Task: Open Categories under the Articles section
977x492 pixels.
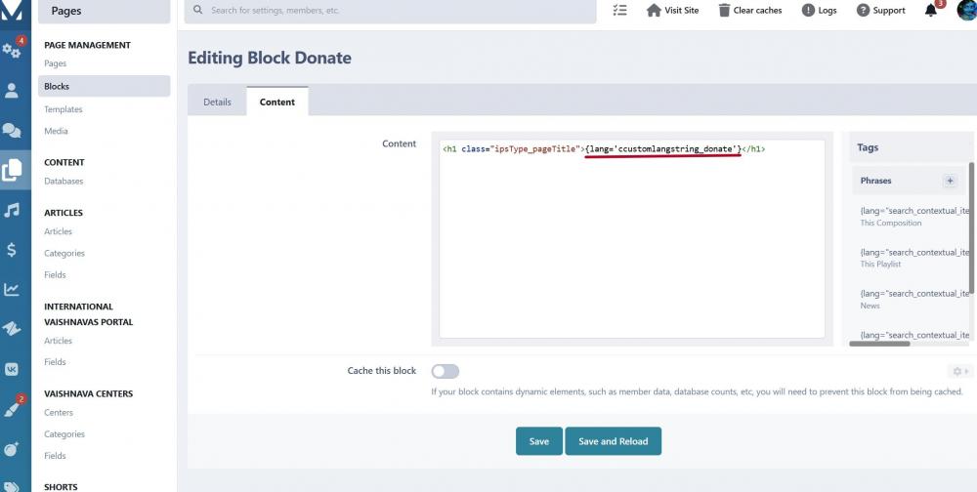Action: [64, 254]
